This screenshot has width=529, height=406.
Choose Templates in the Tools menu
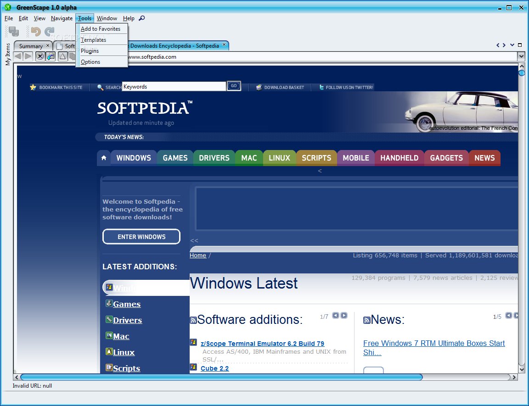[x=101, y=40]
